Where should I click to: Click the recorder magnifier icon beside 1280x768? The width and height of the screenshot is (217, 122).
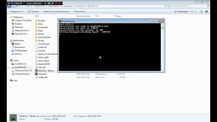click(12, 3)
